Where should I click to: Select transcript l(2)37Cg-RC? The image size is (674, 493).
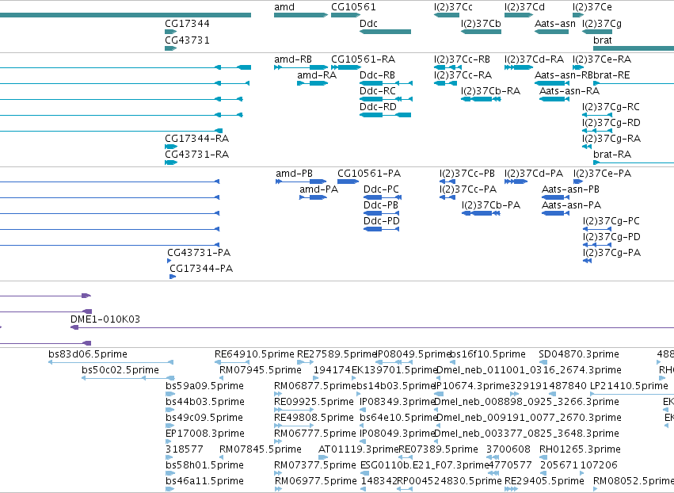click(x=611, y=107)
